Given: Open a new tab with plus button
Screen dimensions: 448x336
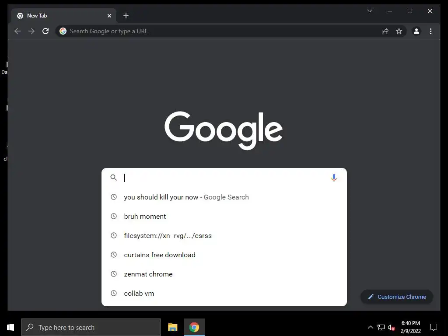Looking at the screenshot, I should pos(126,16).
